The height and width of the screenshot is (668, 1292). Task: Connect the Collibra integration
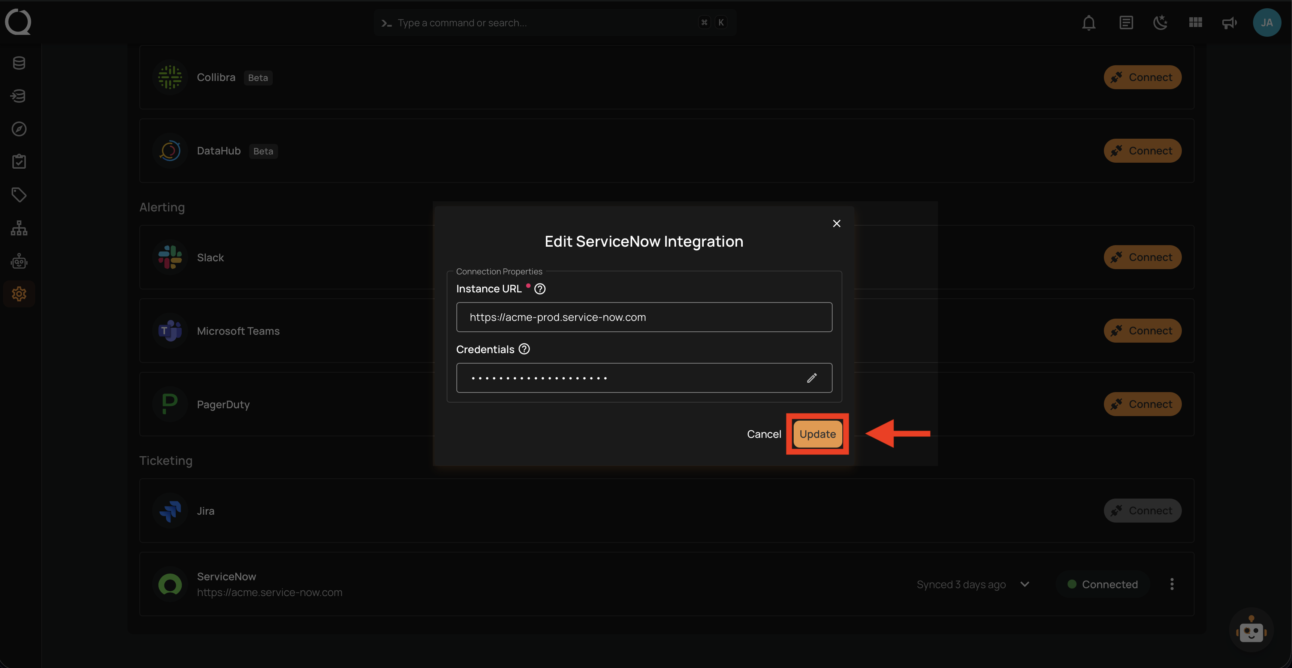click(x=1142, y=77)
